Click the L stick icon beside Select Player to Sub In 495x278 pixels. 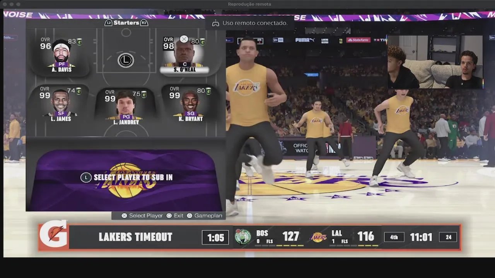pyautogui.click(x=86, y=178)
